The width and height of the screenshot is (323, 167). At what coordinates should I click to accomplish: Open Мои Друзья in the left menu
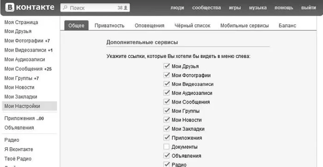pyautogui.click(x=18, y=31)
